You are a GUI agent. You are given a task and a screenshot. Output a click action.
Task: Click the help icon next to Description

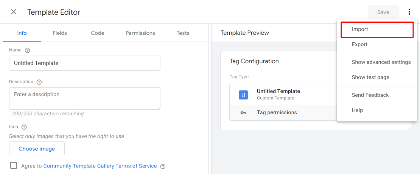[x=39, y=82]
